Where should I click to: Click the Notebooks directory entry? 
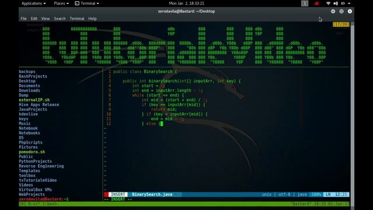29,133
